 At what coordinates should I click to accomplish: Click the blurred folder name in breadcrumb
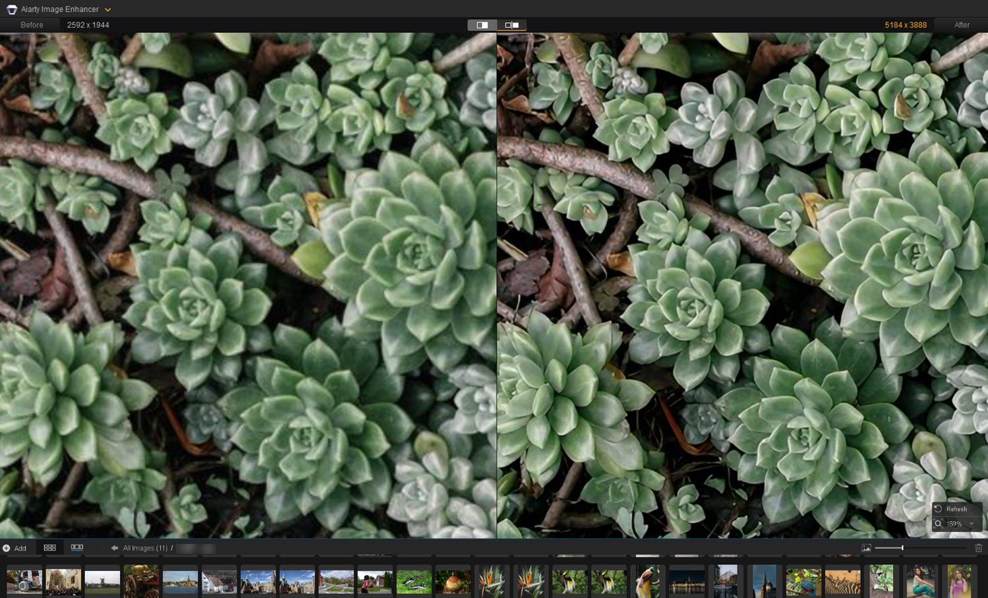tap(196, 548)
